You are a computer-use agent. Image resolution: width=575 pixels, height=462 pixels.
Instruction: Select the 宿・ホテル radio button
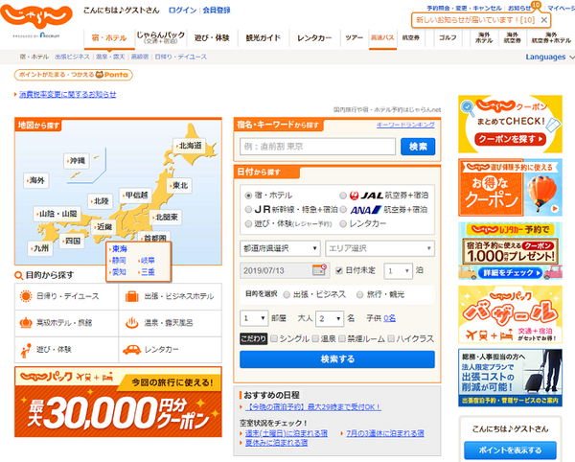pyautogui.click(x=248, y=196)
